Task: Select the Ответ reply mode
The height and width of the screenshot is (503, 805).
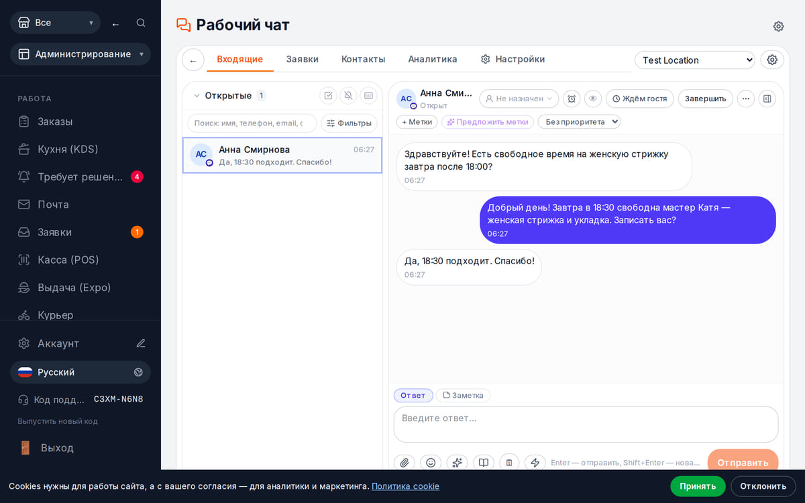Action: 413,396
